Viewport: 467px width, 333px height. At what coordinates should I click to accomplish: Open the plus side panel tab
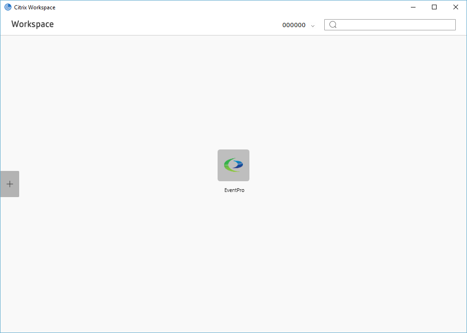click(x=9, y=184)
